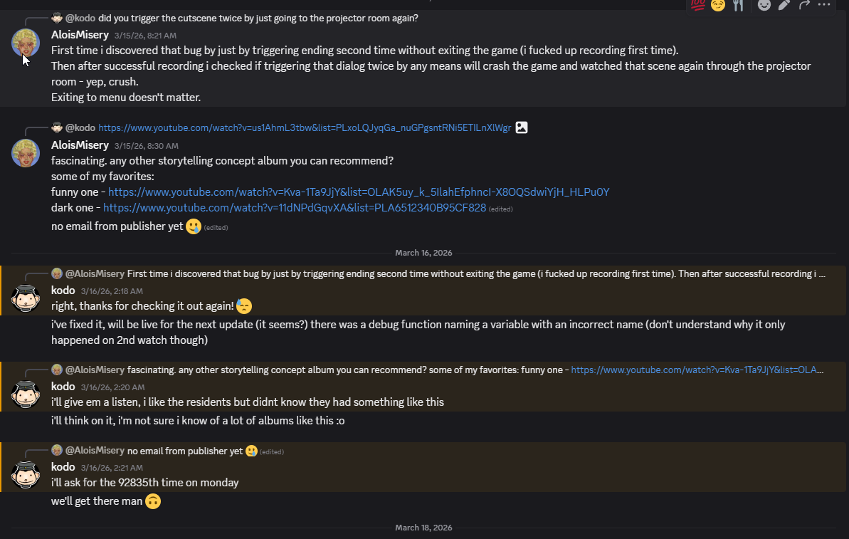React with the 100 emoji
This screenshot has width=849, height=539.
[698, 4]
